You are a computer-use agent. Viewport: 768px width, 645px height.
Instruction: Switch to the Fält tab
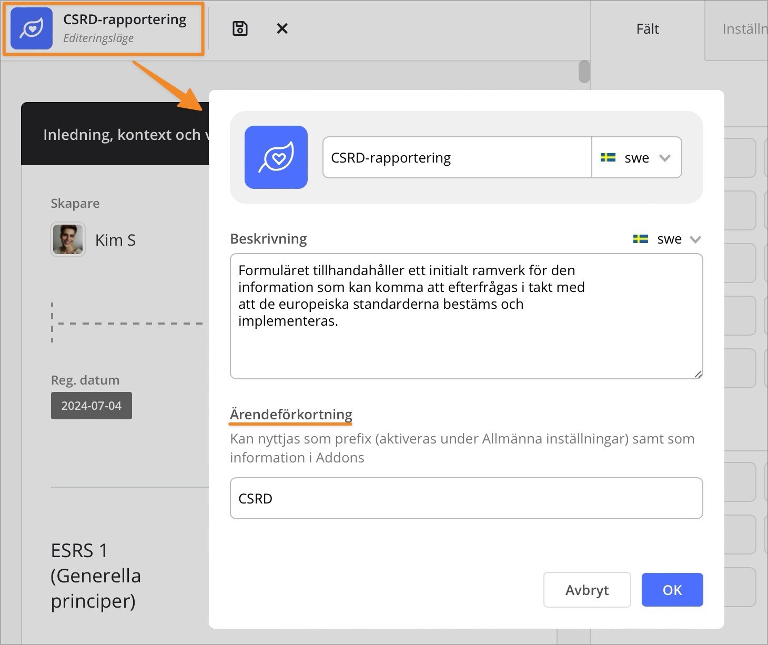(x=647, y=29)
